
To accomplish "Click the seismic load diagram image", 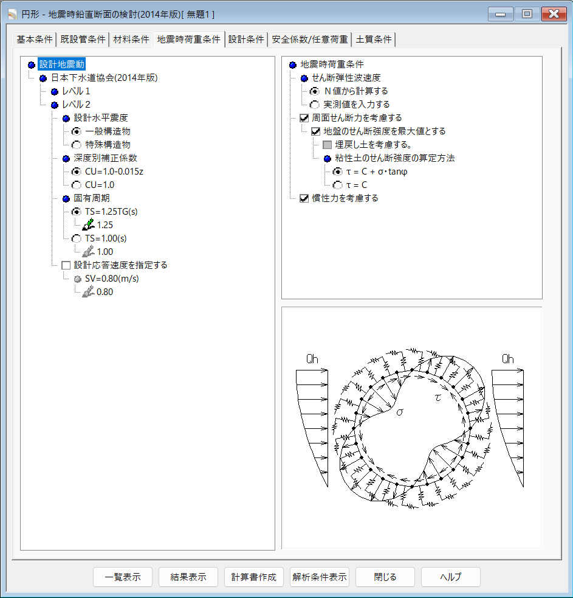I will click(x=411, y=428).
